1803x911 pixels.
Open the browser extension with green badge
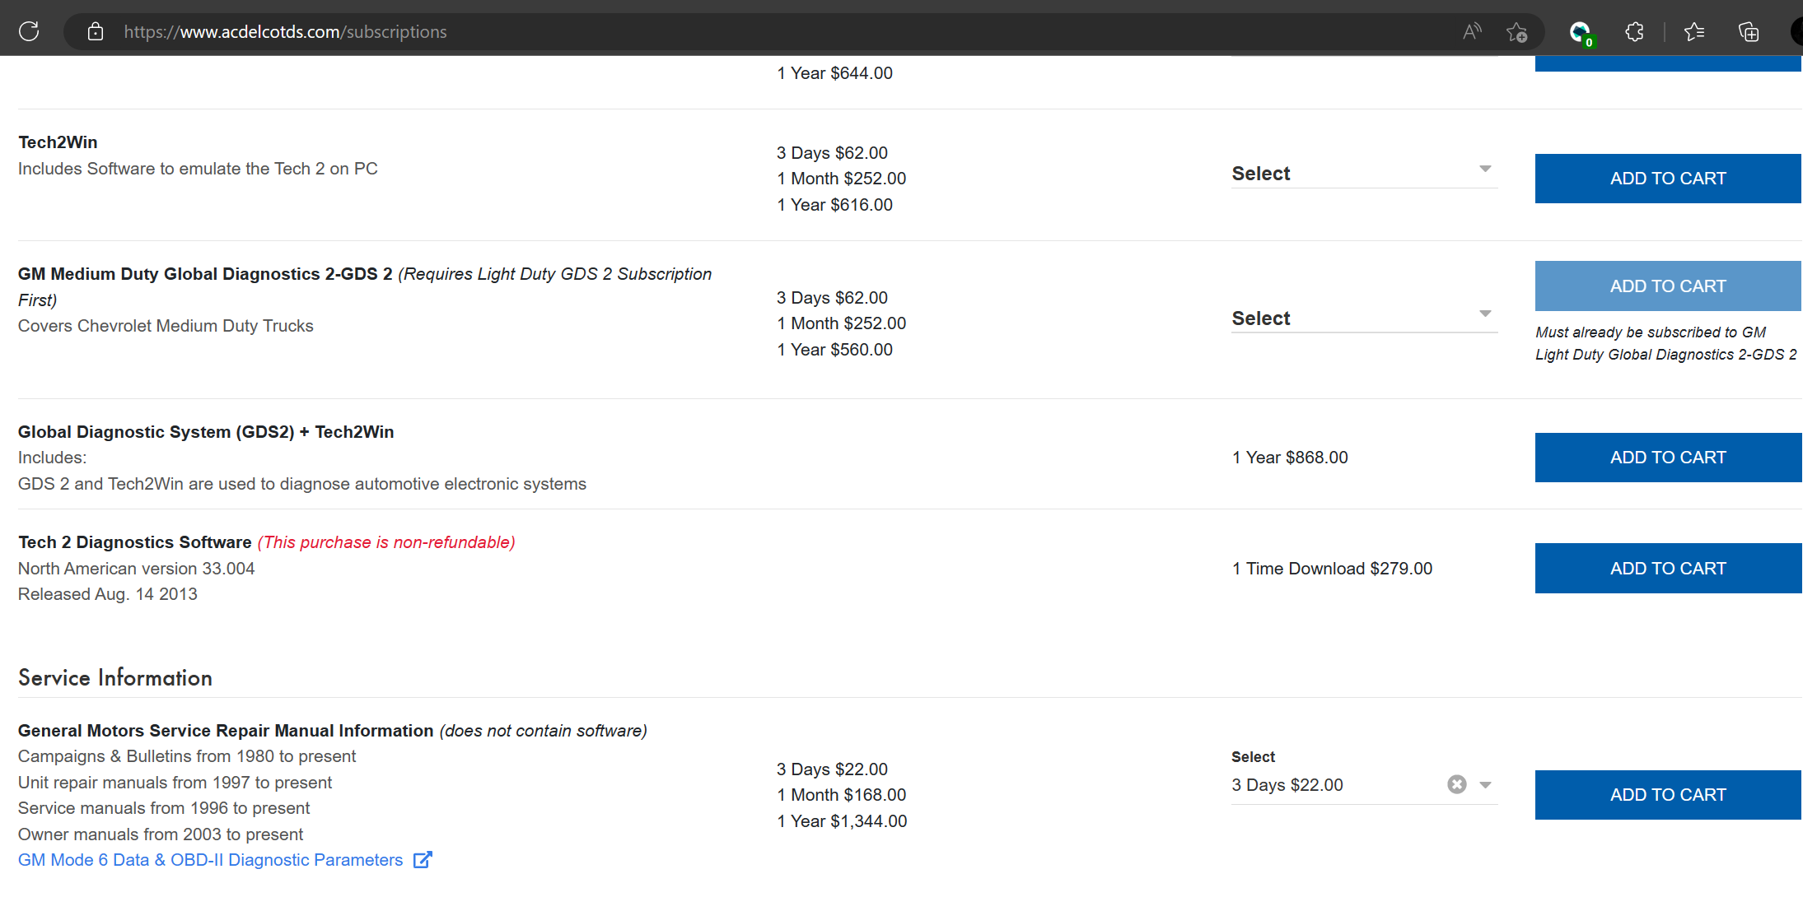click(x=1581, y=33)
